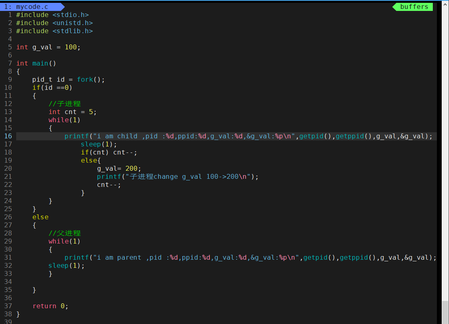Click the child printf statement on line 16
The image size is (449, 324).
click(x=248, y=136)
